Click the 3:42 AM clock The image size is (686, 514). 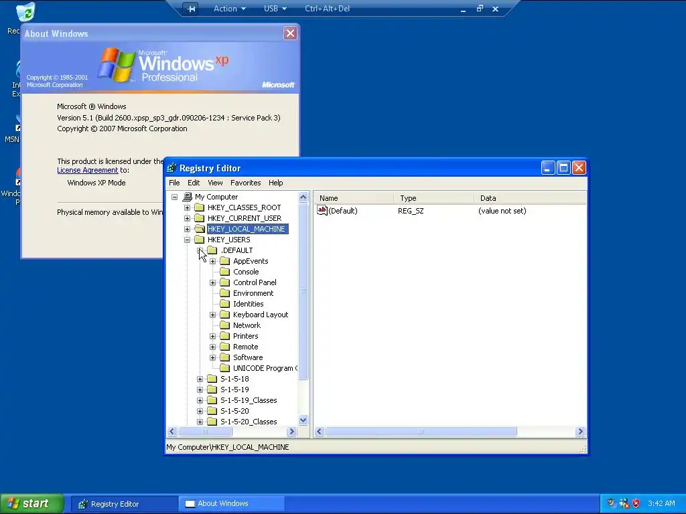tap(661, 503)
